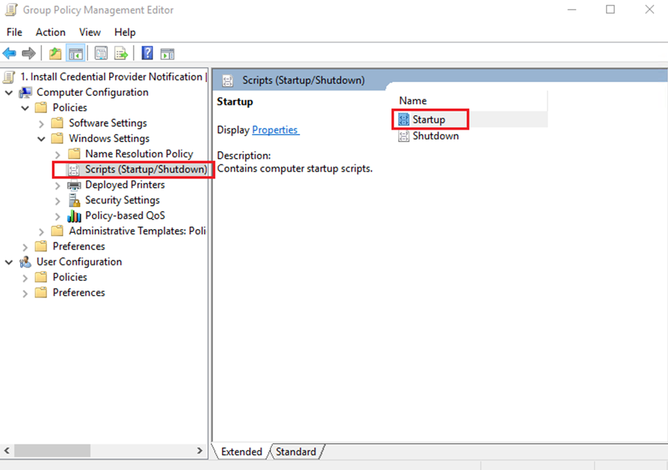Select Install Credential Provider Notification root node
The image size is (668, 470).
tap(111, 77)
